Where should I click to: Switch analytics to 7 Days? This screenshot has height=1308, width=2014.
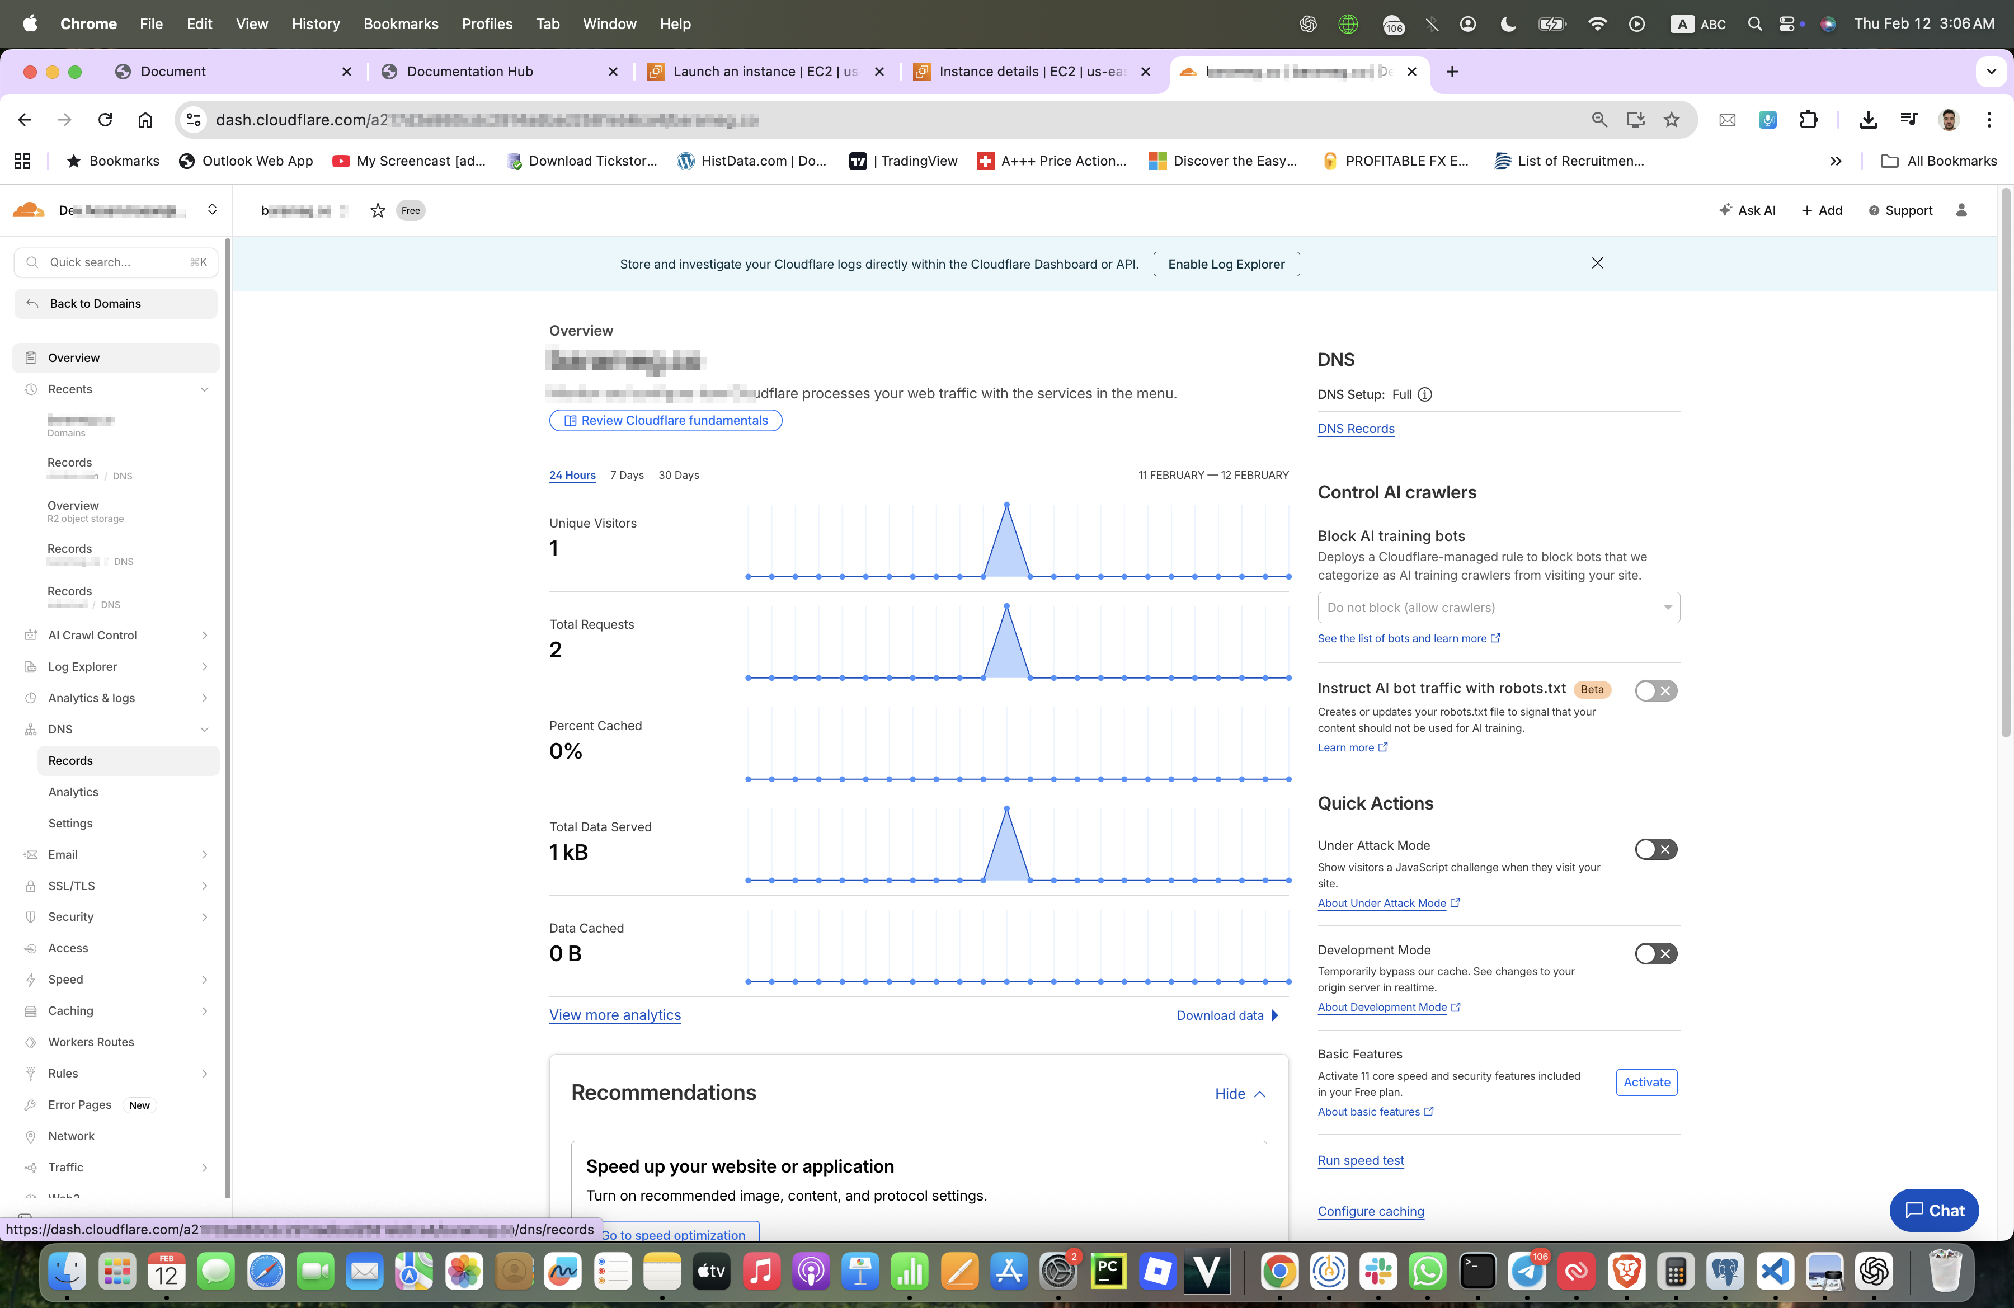(x=626, y=474)
